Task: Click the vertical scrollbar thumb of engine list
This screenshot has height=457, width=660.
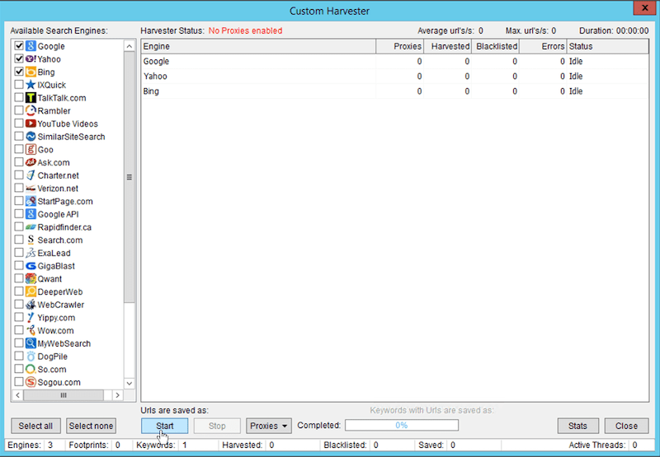Action: coord(130,177)
